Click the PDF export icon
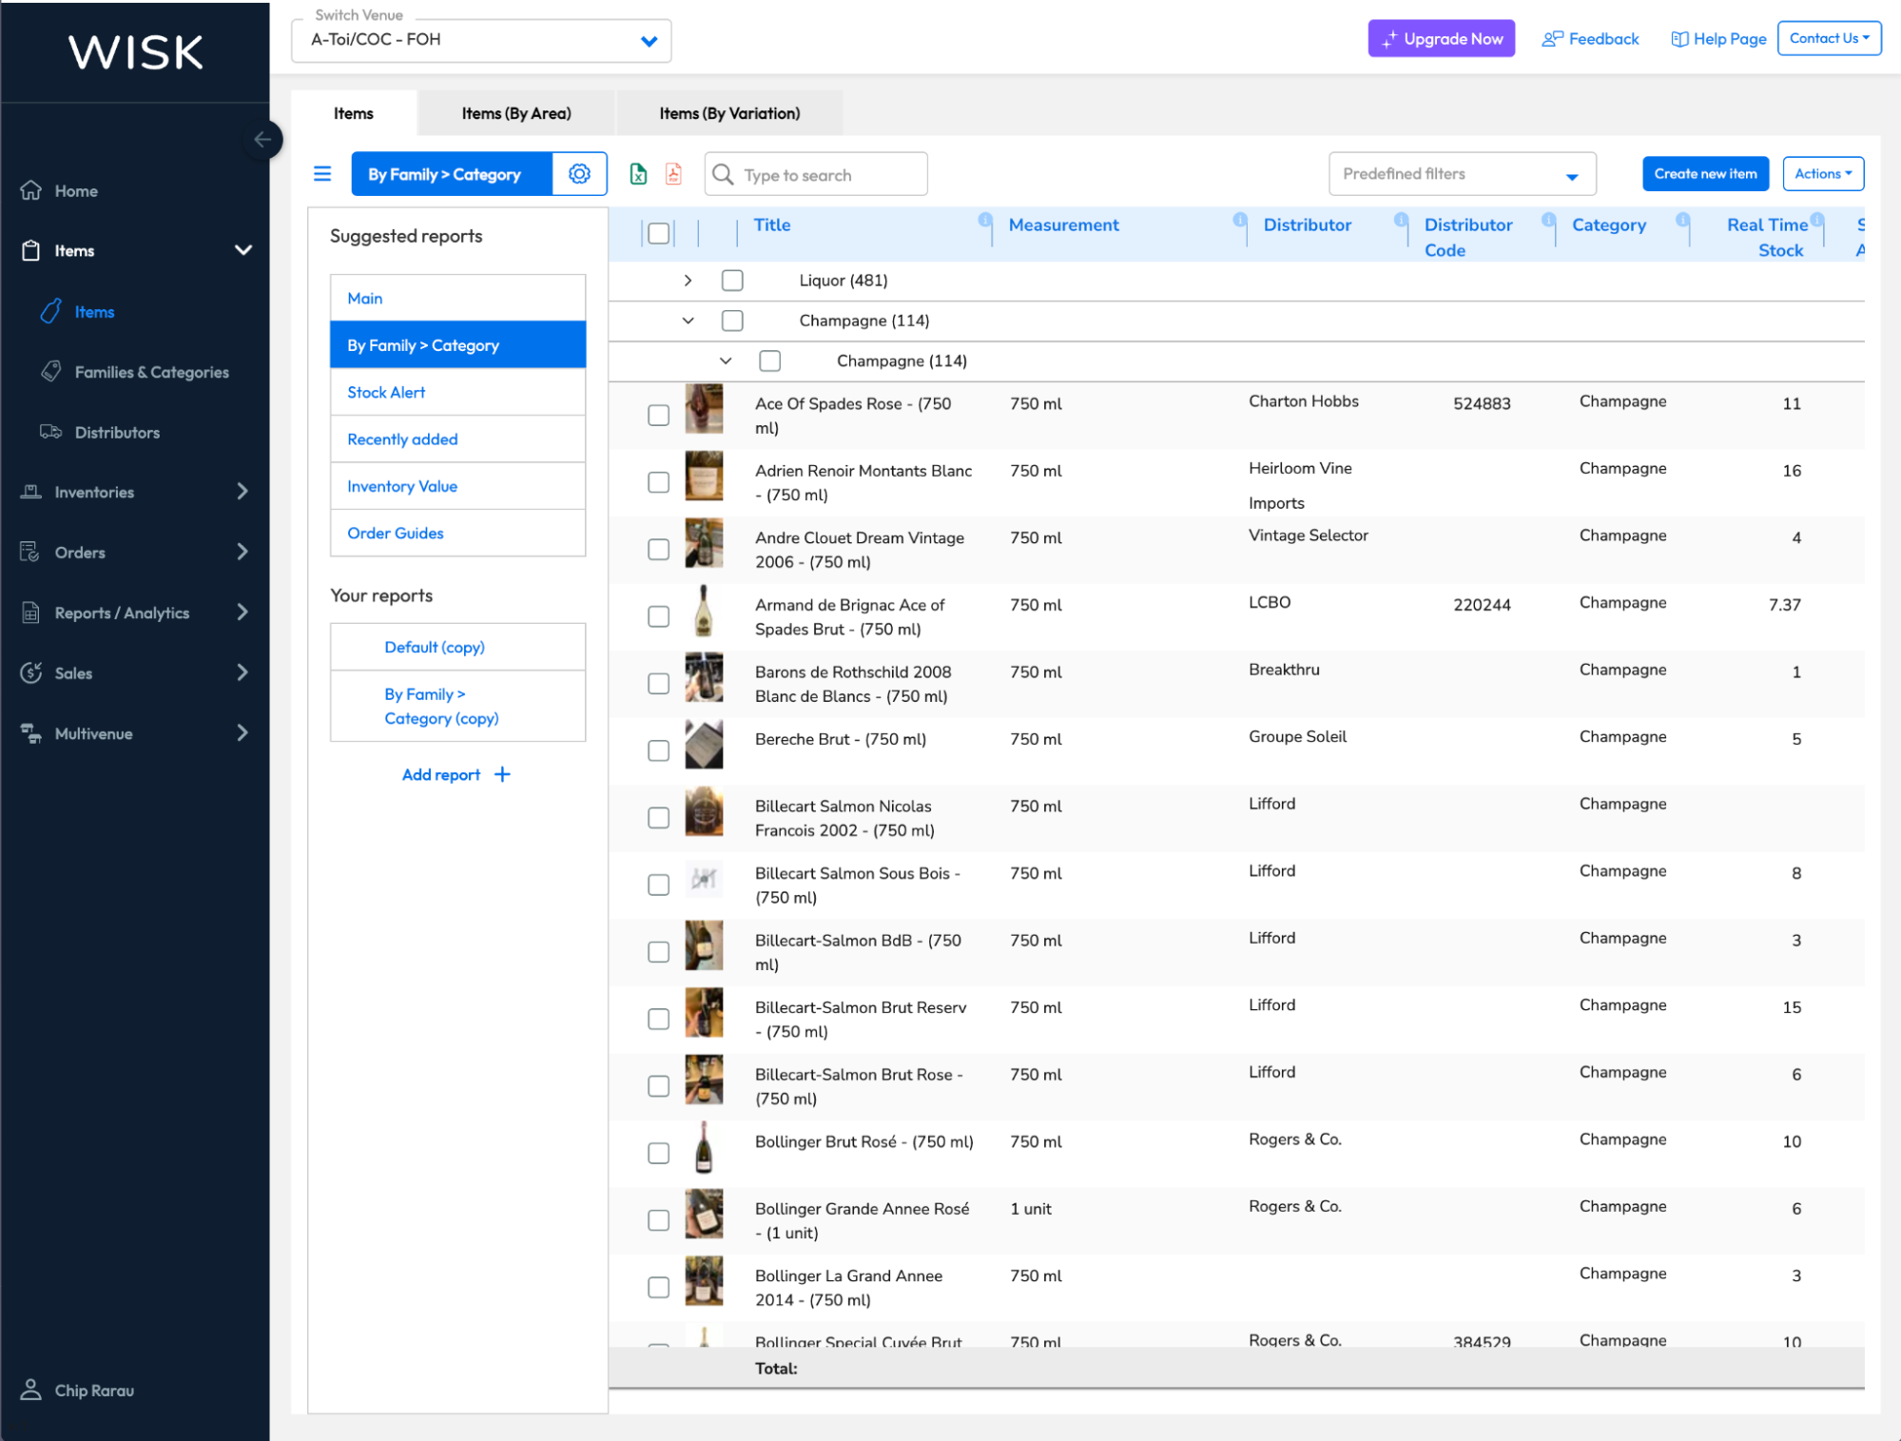1901x1441 pixels. 673,174
